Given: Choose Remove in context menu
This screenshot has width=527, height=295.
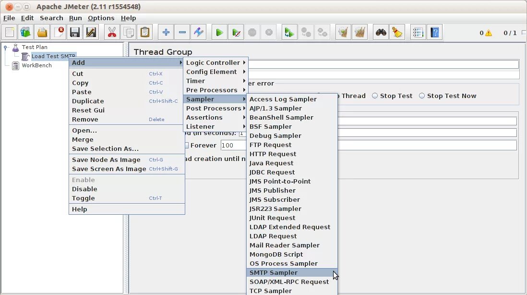Looking at the screenshot, I should click(x=127, y=120).
